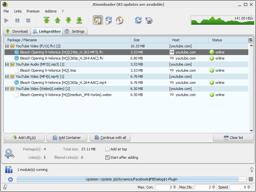Increase Max. Con. with the up arrow
This screenshot has height=192, width=256.
(174, 186)
